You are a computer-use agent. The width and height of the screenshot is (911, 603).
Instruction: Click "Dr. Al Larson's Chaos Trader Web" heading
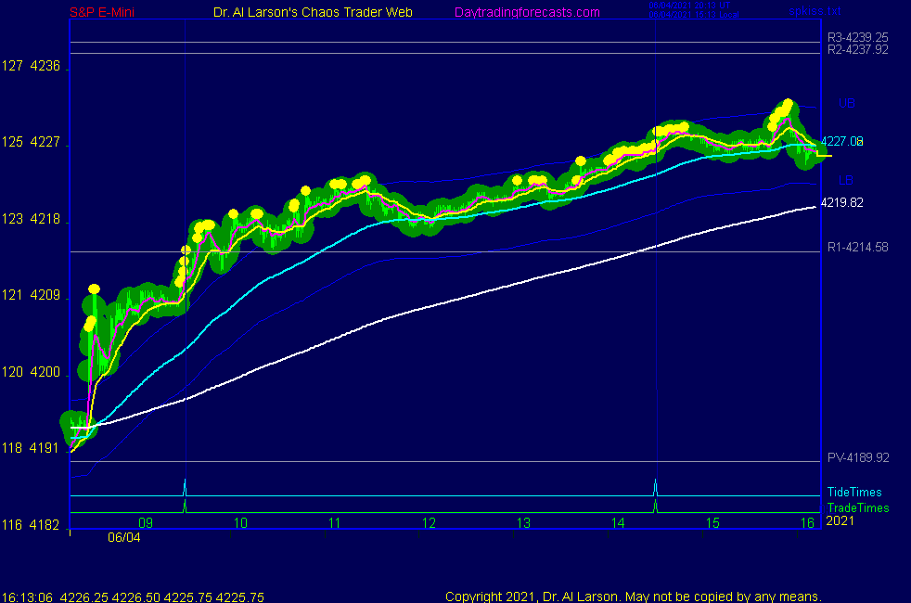click(x=313, y=12)
